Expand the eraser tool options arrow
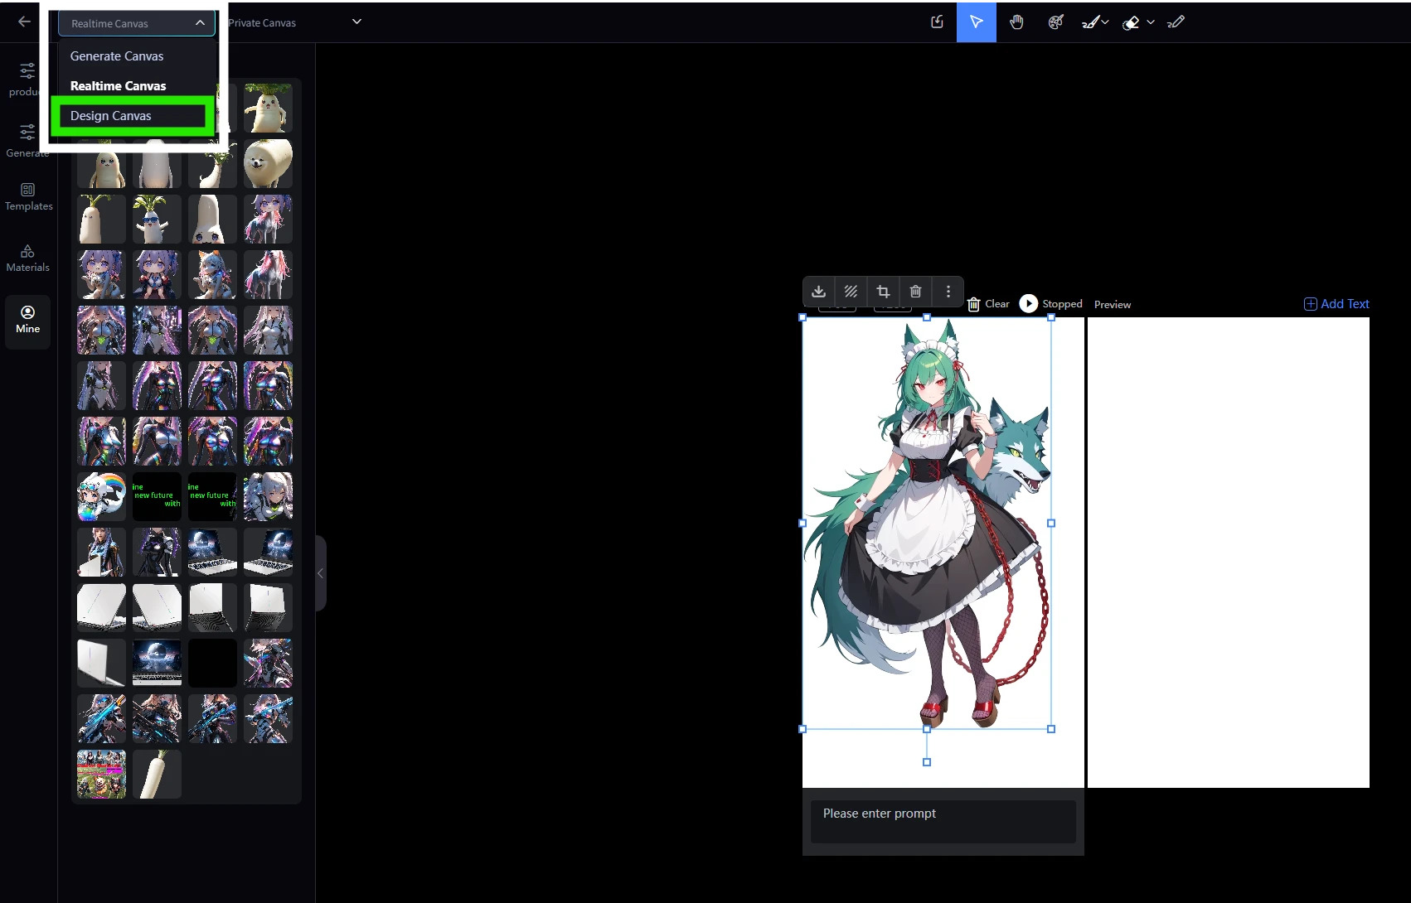This screenshot has width=1411, height=903. (x=1151, y=22)
